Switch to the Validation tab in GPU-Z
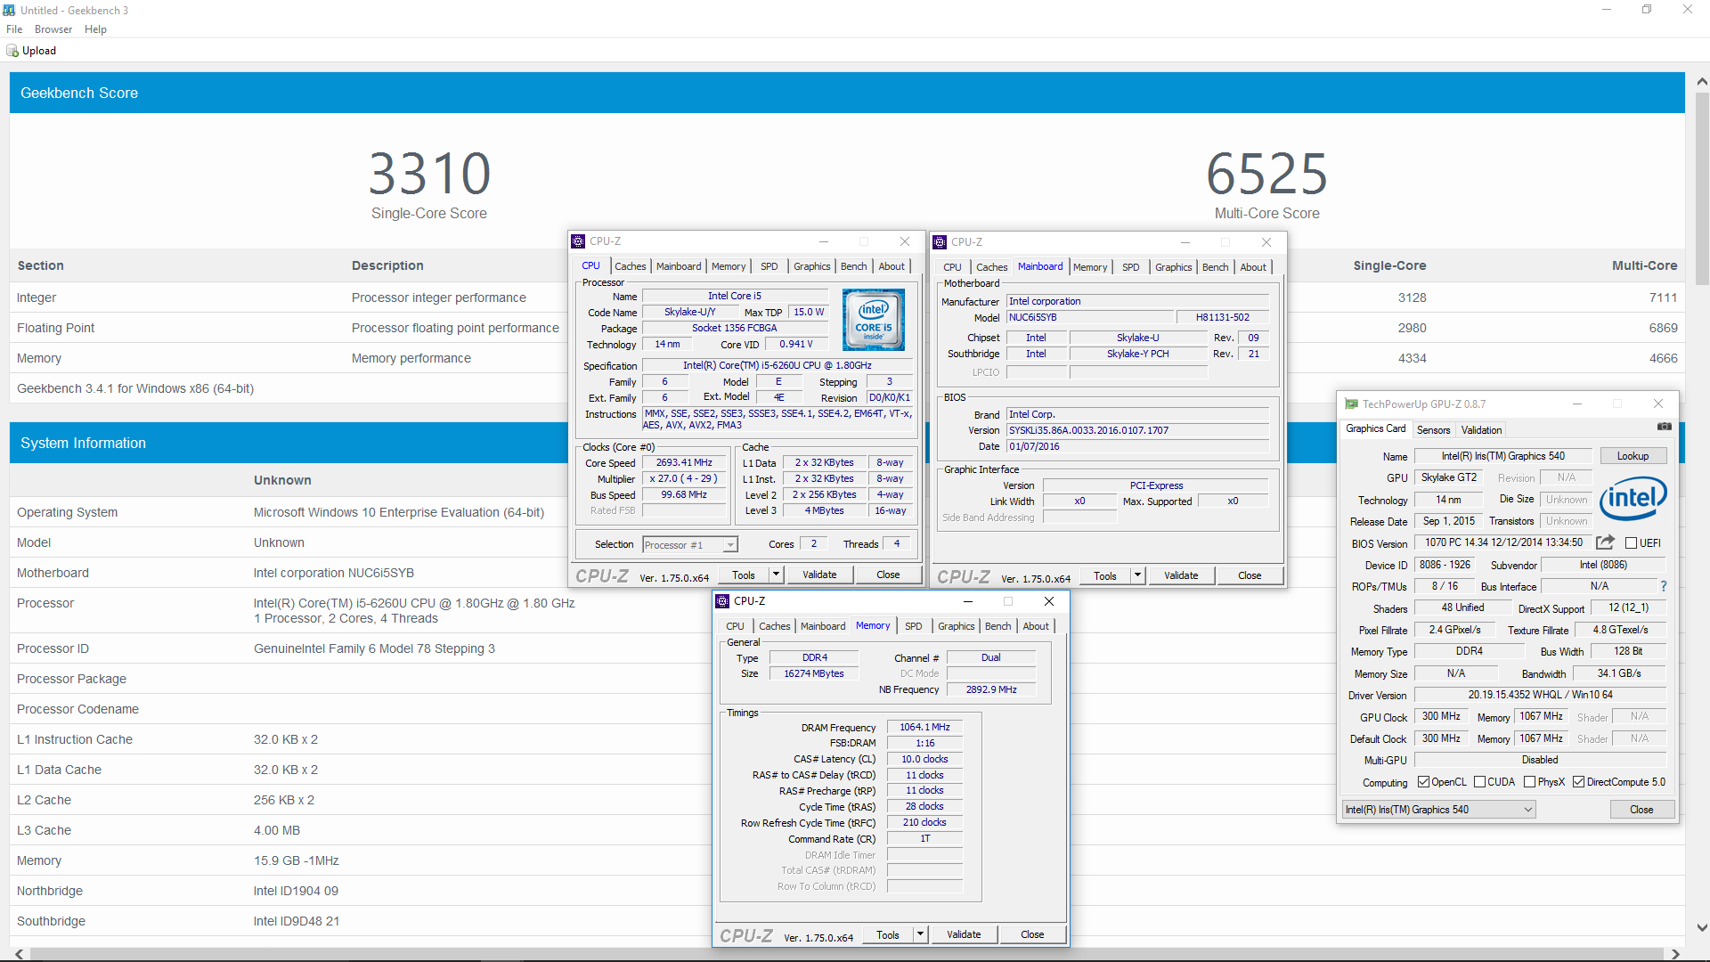Image resolution: width=1710 pixels, height=962 pixels. (1481, 429)
